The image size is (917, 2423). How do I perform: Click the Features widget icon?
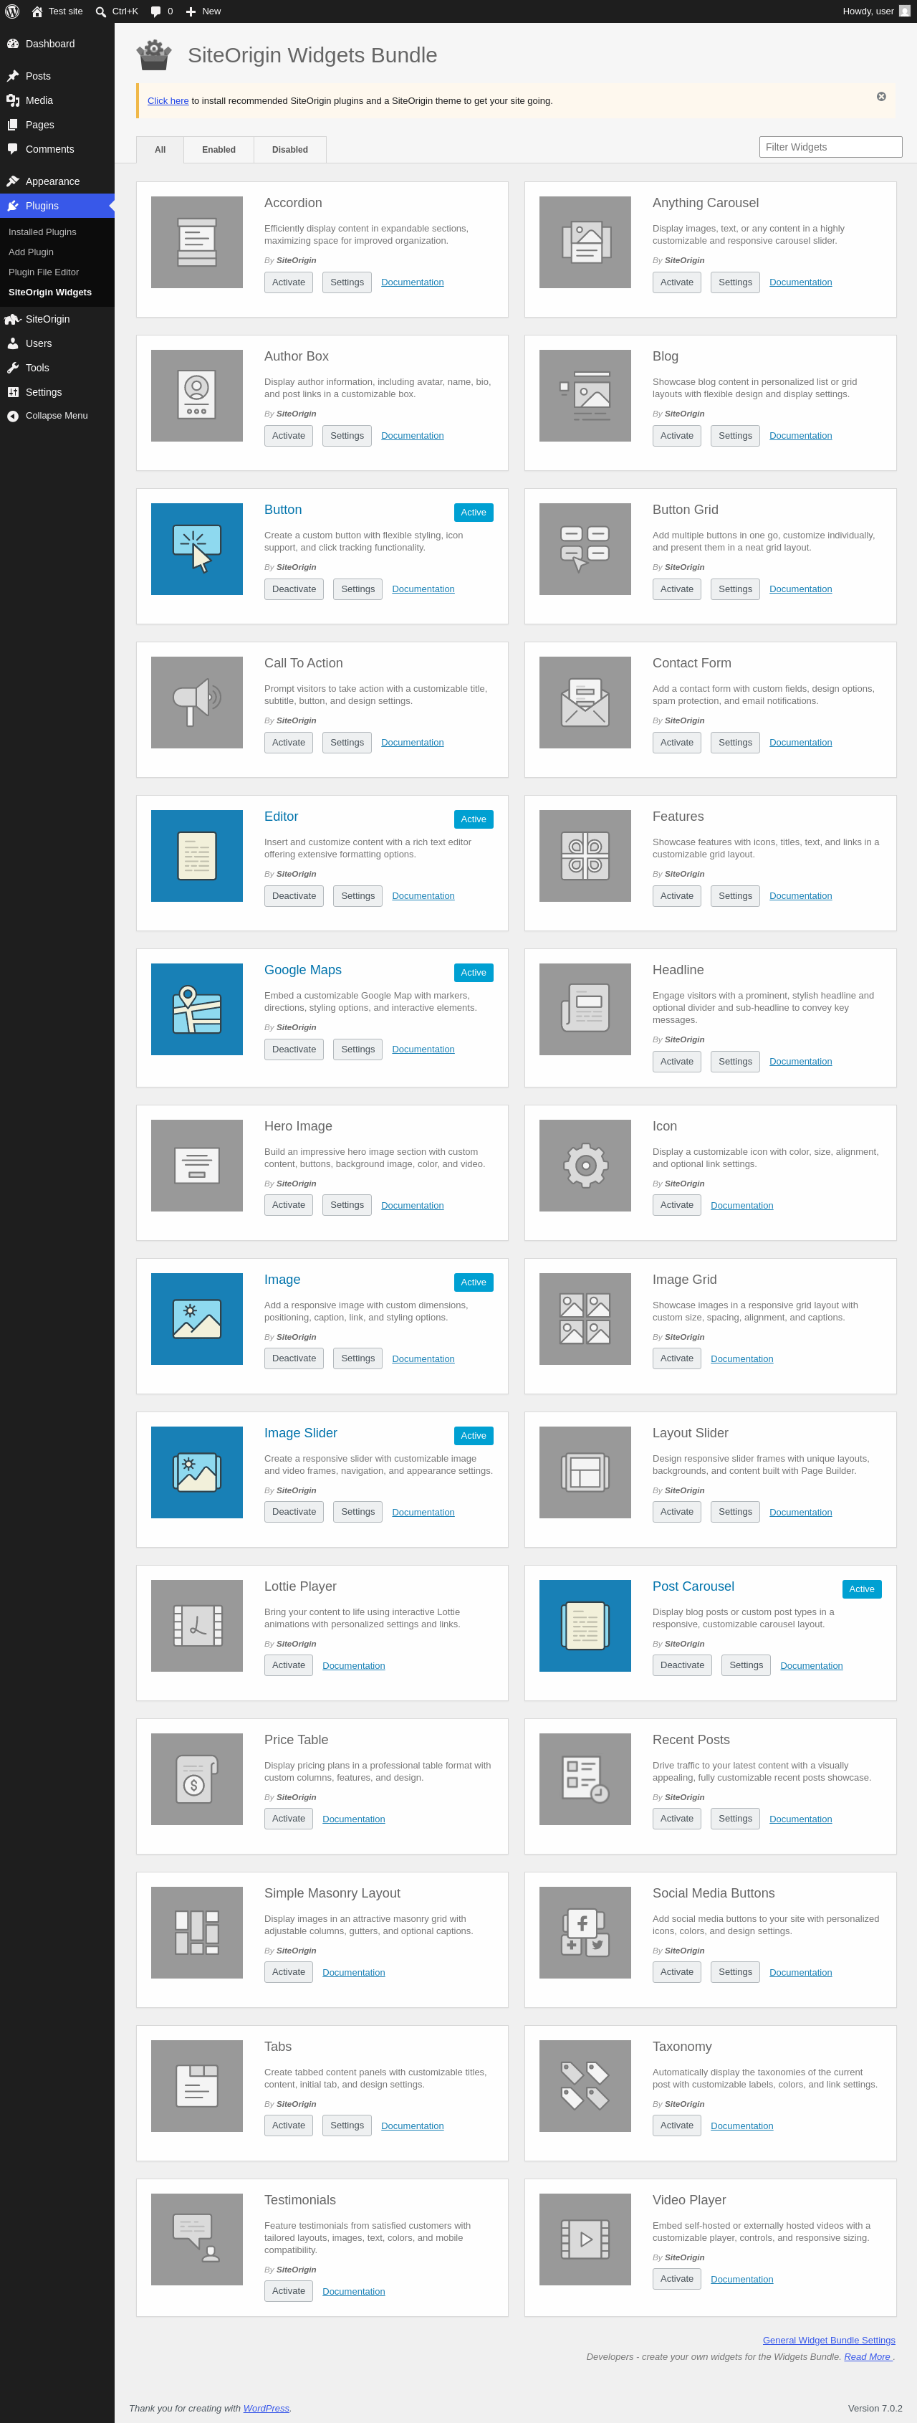(x=585, y=855)
